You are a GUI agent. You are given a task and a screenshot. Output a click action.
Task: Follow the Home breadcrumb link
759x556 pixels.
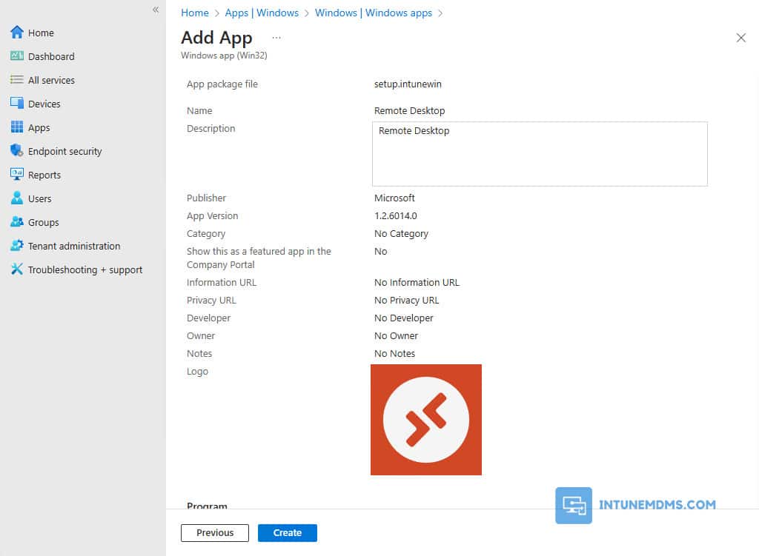point(195,13)
